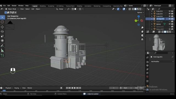The image size is (176, 99).
Task: Select the Add Cube tool
Action: click(2, 56)
